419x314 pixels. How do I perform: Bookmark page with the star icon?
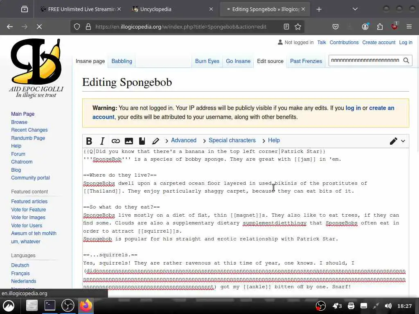(x=298, y=27)
